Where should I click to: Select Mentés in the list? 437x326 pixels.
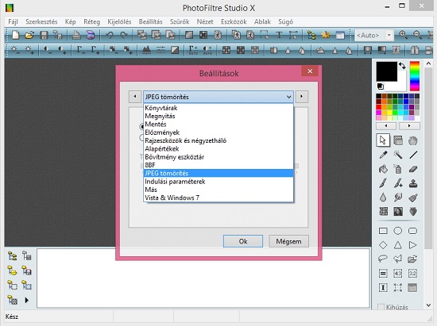click(218, 125)
